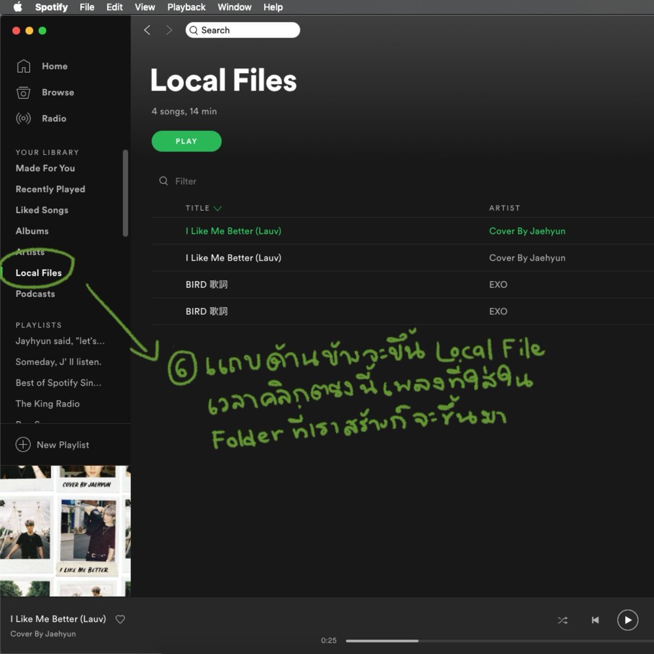Open Albums library section
Image resolution: width=654 pixels, height=654 pixels.
pyautogui.click(x=32, y=231)
